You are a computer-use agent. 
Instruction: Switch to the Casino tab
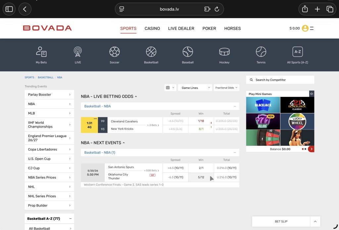pos(152,28)
